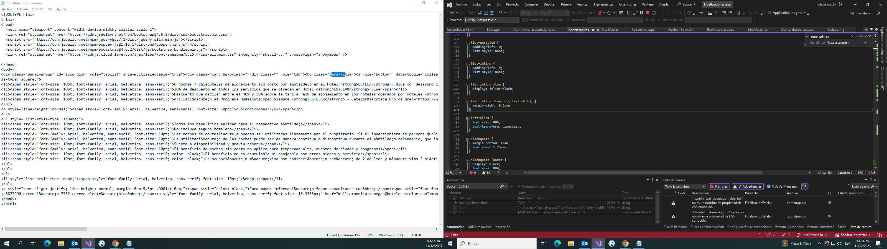The width and height of the screenshot is (887, 249).
Task: Click Find Next arrow in editor find box
Action: click(861, 37)
